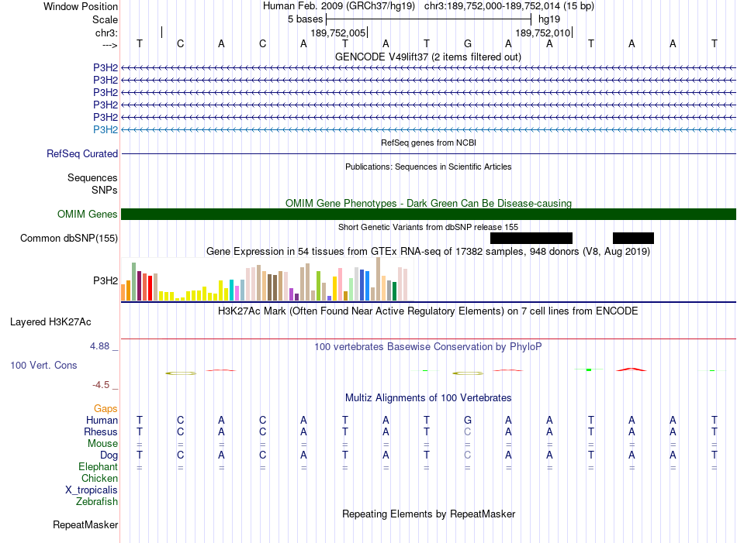This screenshot has width=737, height=543.
Task: Click the GTEx tissue expression bar chart
Action: [267, 279]
